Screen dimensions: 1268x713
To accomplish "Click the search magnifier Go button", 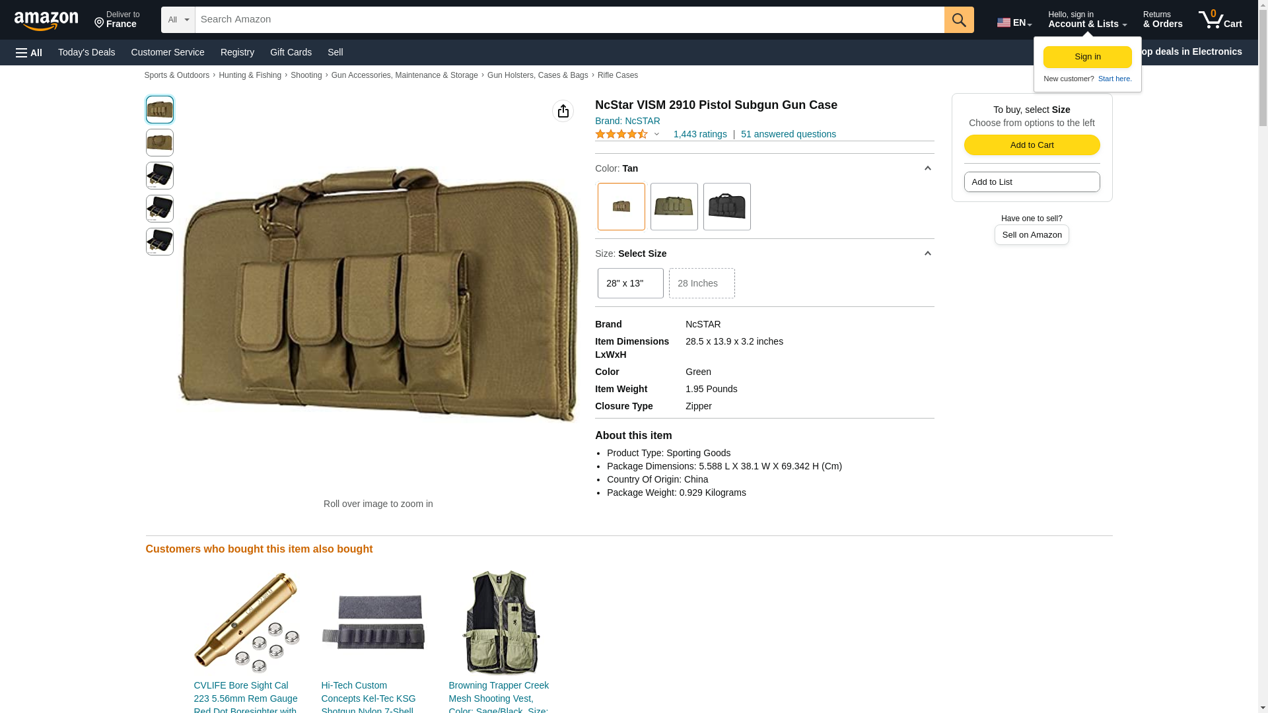I will coord(958,20).
